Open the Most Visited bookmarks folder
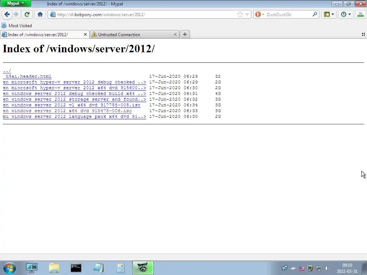The width and height of the screenshot is (367, 275). [x=16, y=25]
